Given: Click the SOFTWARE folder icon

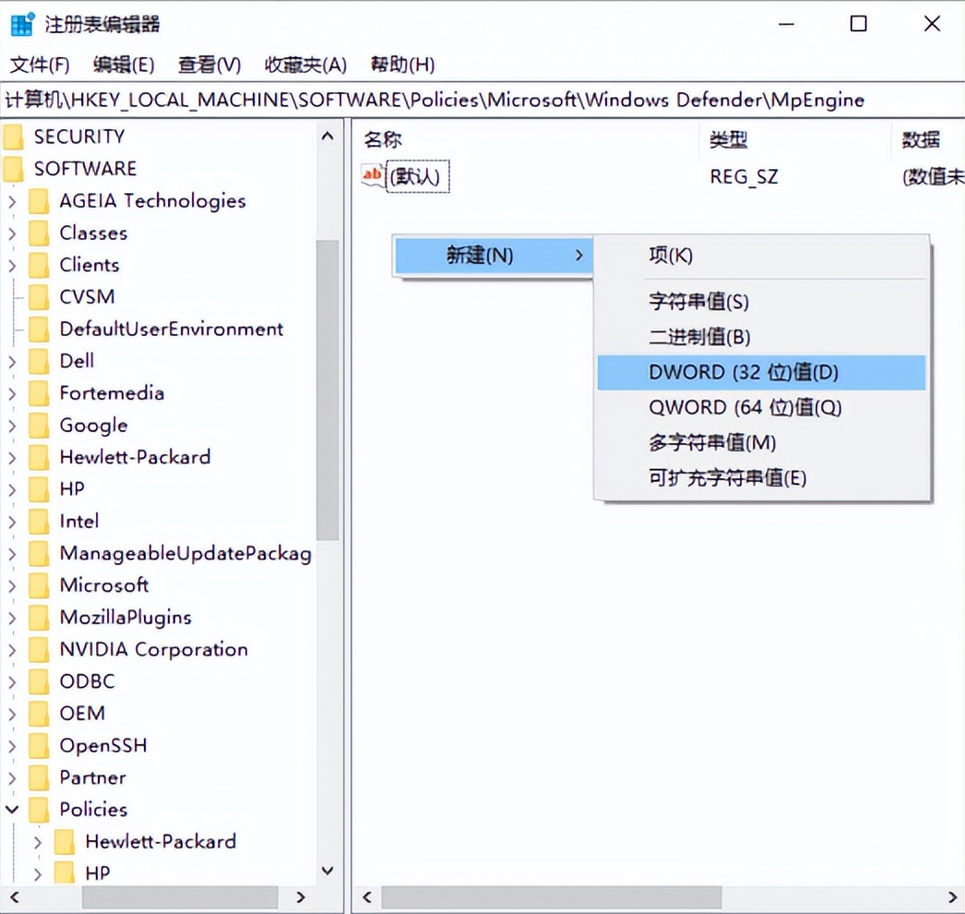Looking at the screenshot, I should coord(13,169).
